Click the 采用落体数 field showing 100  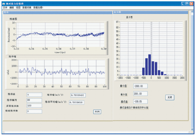click(34, 106)
